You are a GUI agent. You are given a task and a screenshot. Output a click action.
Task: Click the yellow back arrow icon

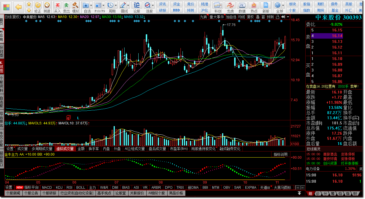click(x=18, y=7)
